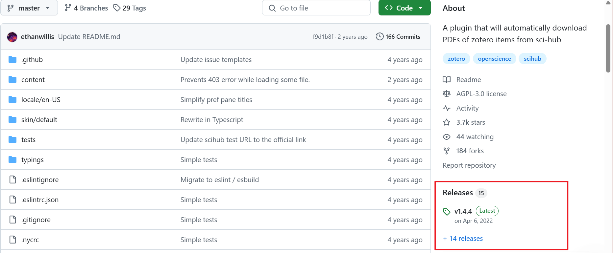This screenshot has height=253, width=613.
Task: Open release v1.4.4
Action: tap(463, 211)
